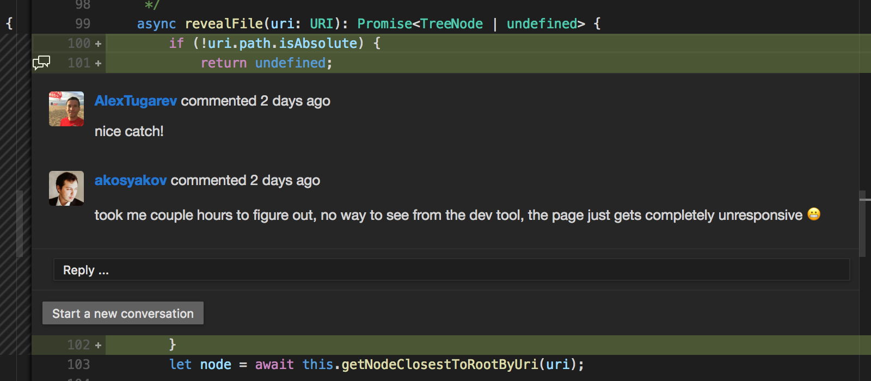Focus the Reply input field
The image size is (871, 381).
point(451,270)
